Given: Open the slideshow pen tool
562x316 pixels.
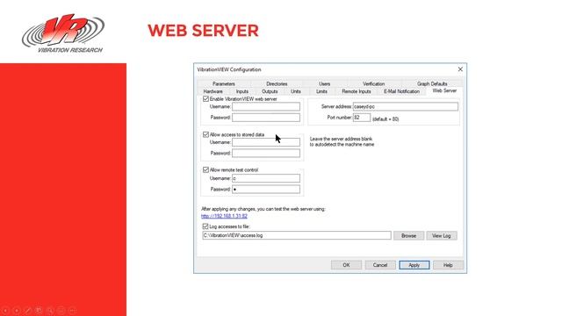Looking at the screenshot, I should [x=27, y=310].
